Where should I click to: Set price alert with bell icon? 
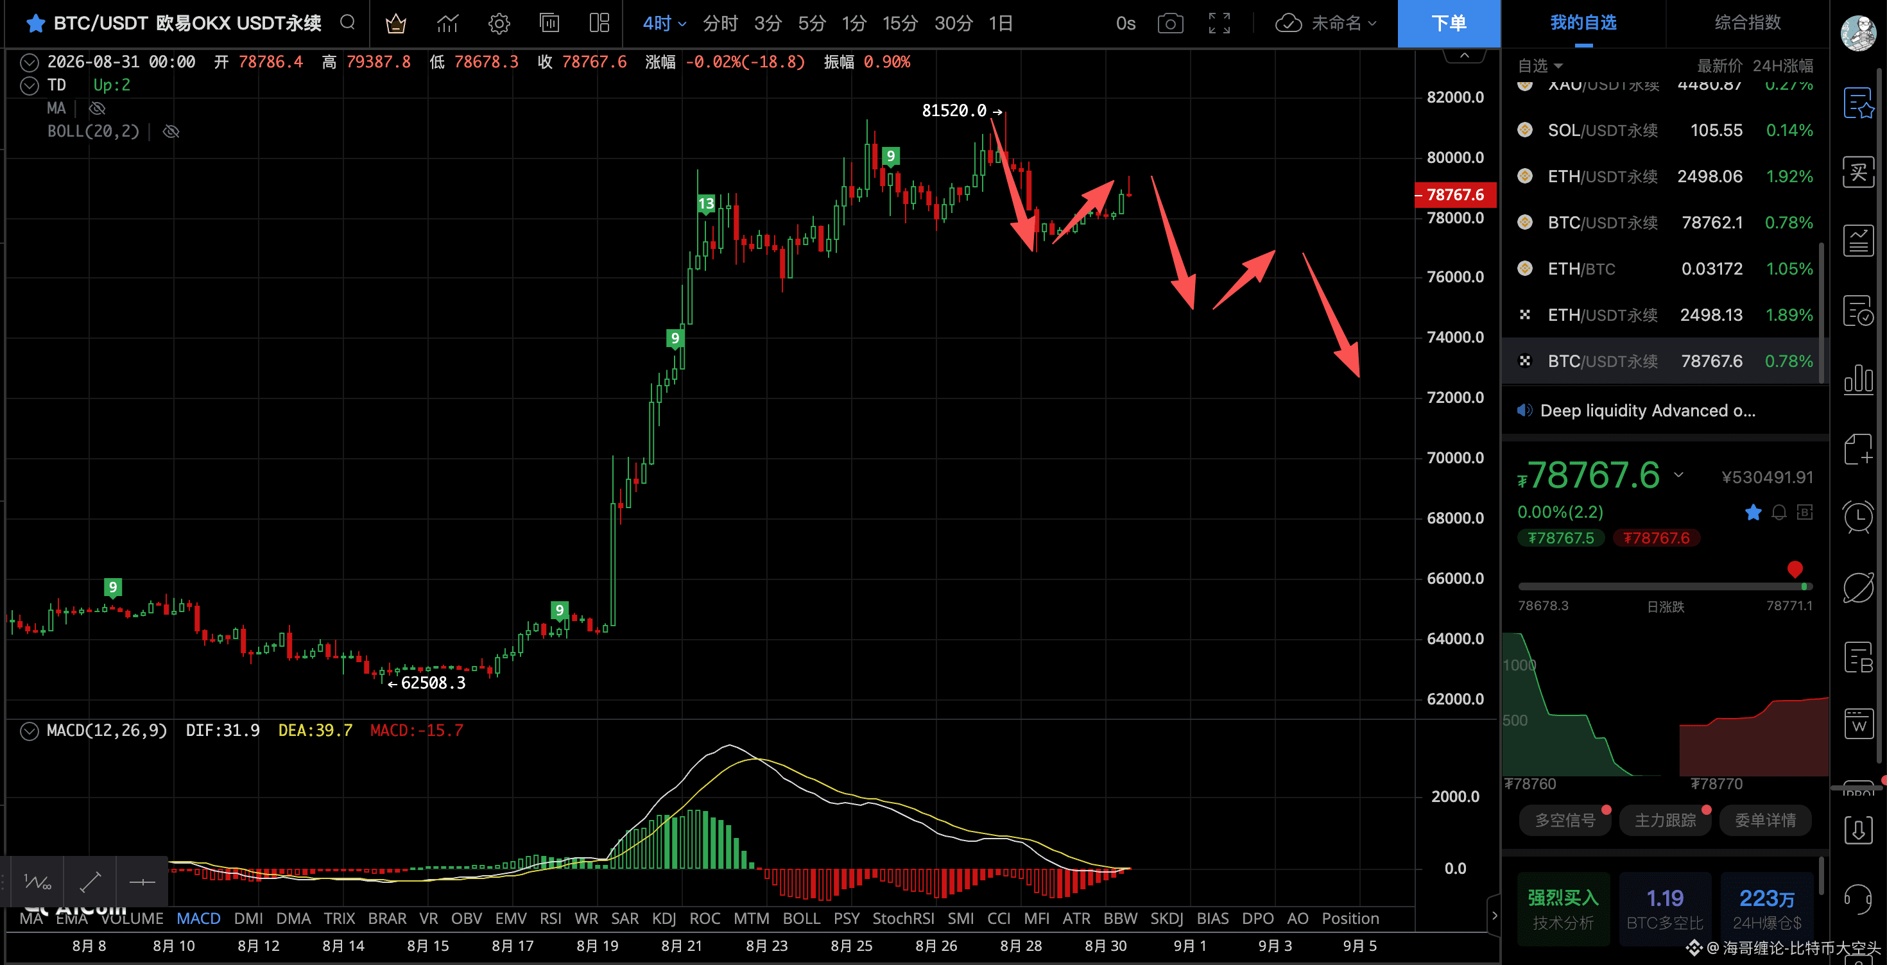pos(1779,513)
